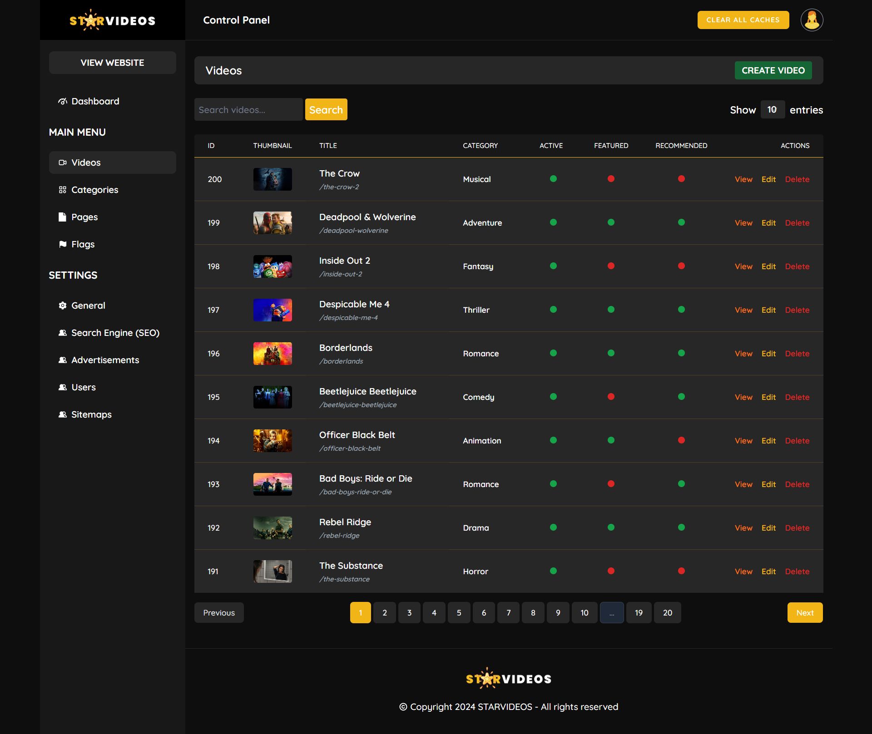Open the Despicable Me 4 thumbnail

pyautogui.click(x=272, y=310)
